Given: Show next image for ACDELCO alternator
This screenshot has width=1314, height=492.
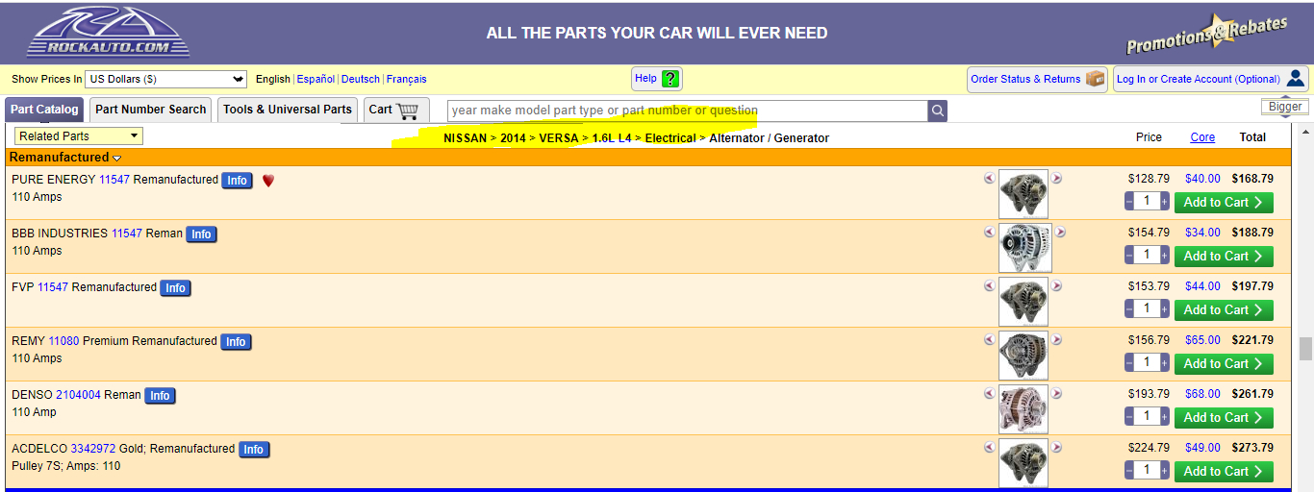Looking at the screenshot, I should click(x=1057, y=447).
